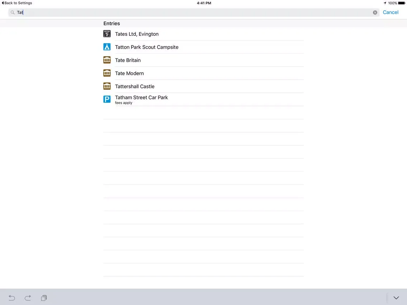Go back to Settings
Viewport: 407px width, 305px height.
(x=17, y=3)
